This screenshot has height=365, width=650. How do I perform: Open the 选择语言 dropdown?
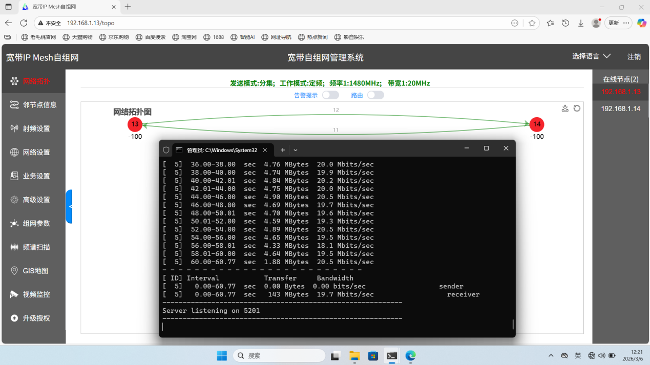pyautogui.click(x=592, y=56)
